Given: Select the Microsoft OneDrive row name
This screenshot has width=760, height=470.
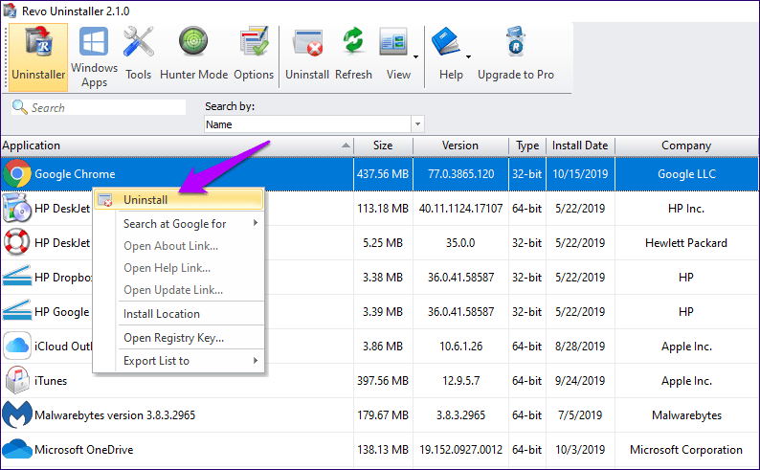Looking at the screenshot, I should coord(84,450).
